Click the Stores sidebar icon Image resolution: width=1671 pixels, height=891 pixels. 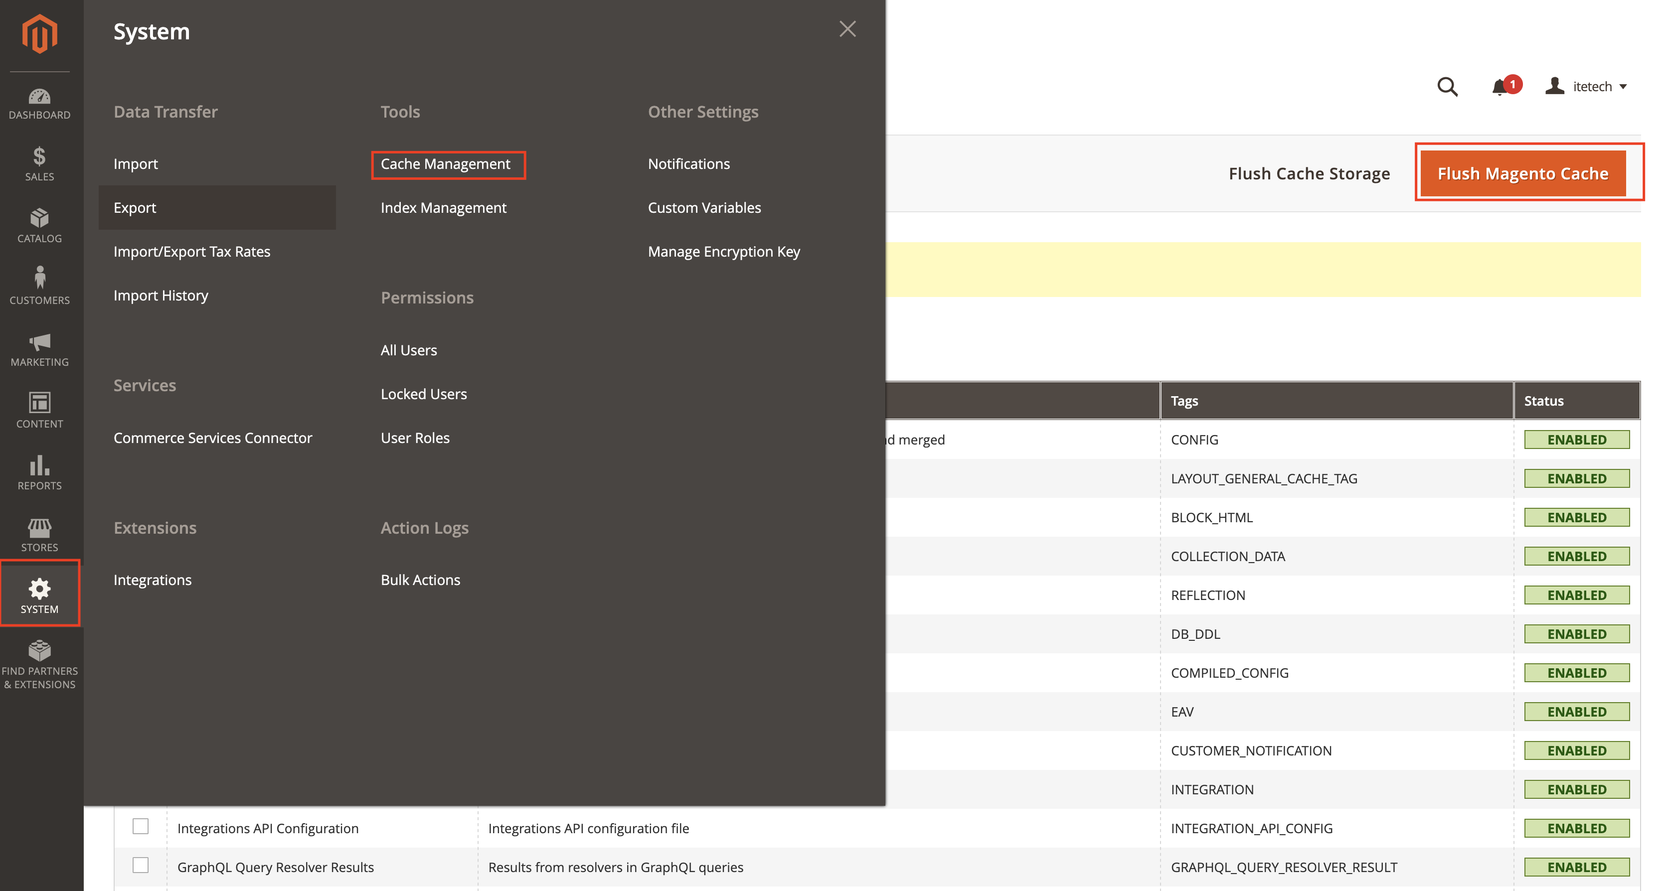39,532
